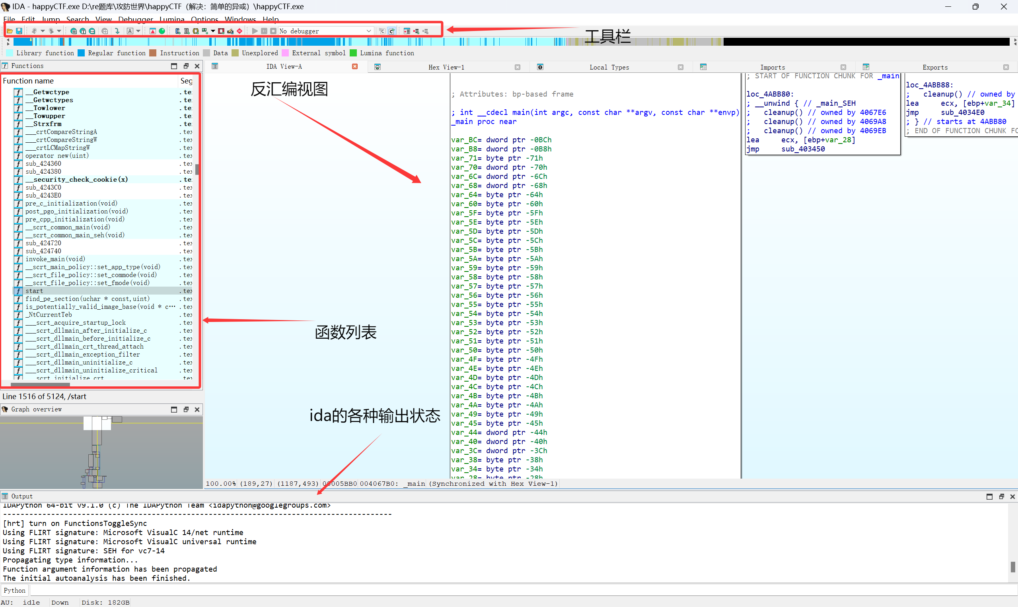Open the dropdown next to the A search icon
This screenshot has width=1018, height=607.
(138, 31)
